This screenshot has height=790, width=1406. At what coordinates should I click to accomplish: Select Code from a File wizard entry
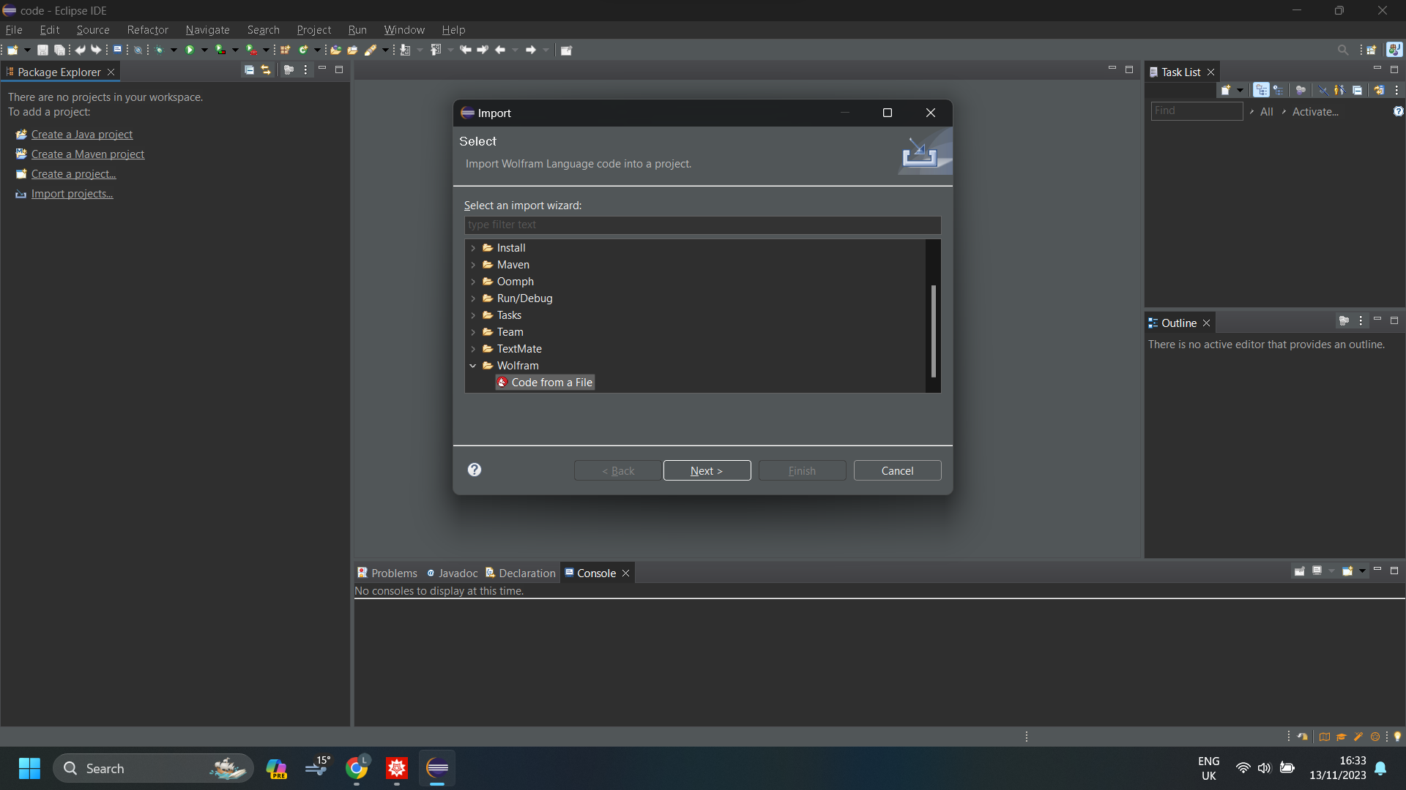[x=545, y=383]
